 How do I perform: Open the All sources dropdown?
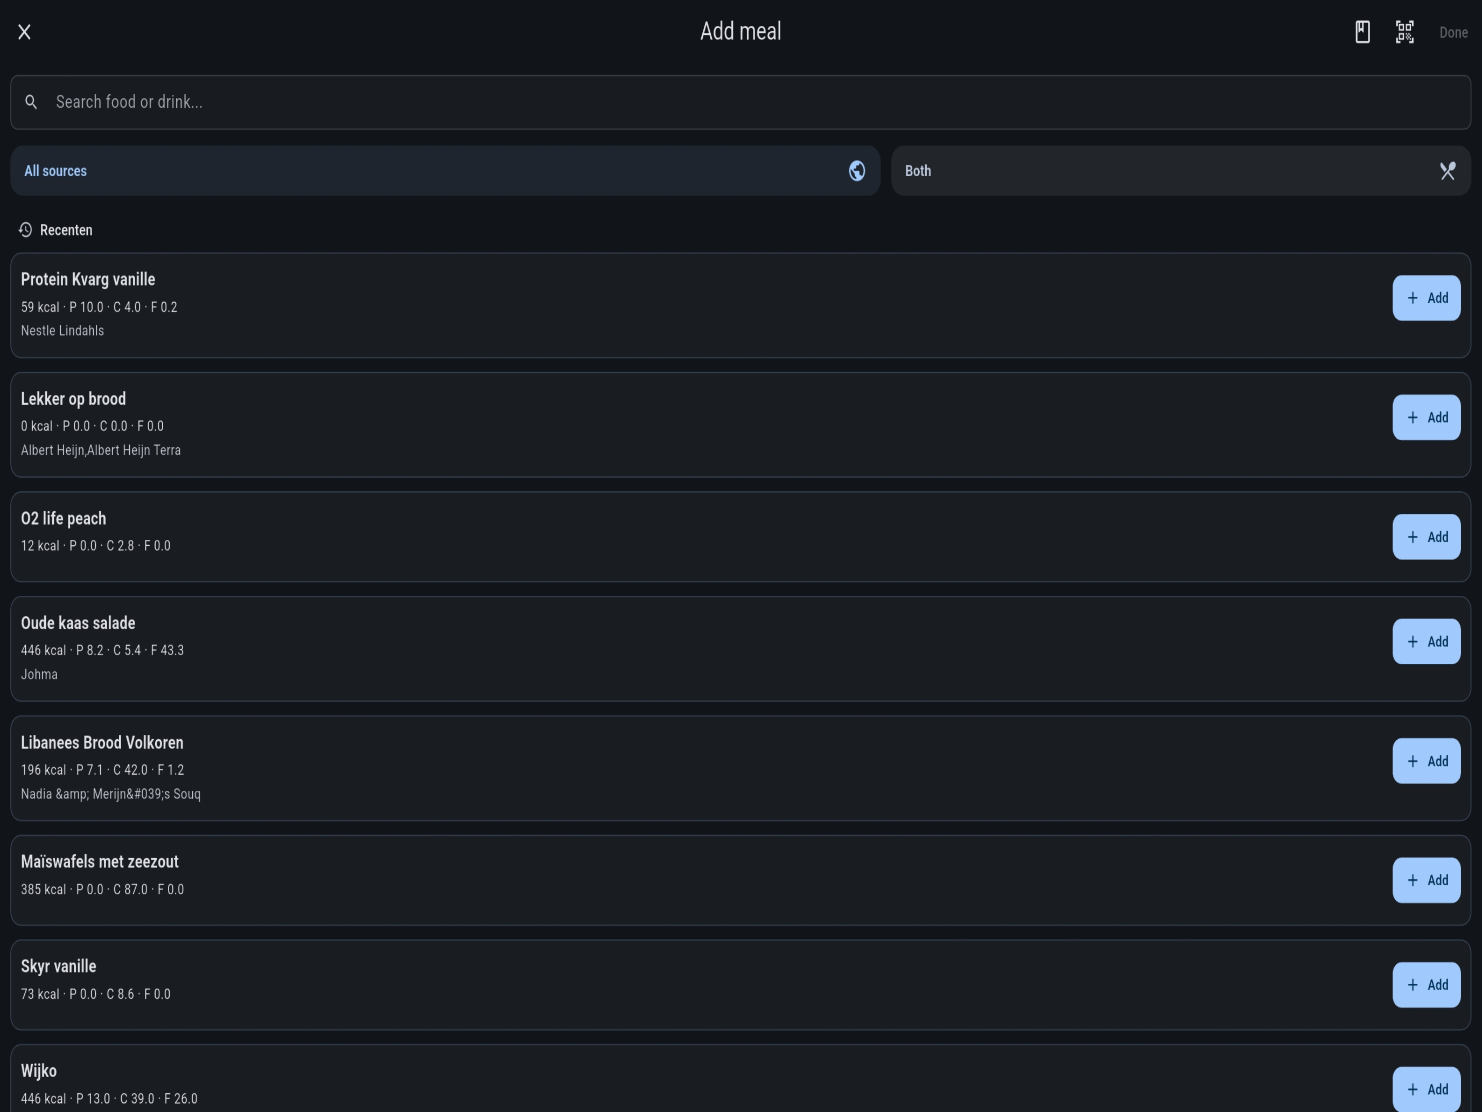(x=445, y=171)
